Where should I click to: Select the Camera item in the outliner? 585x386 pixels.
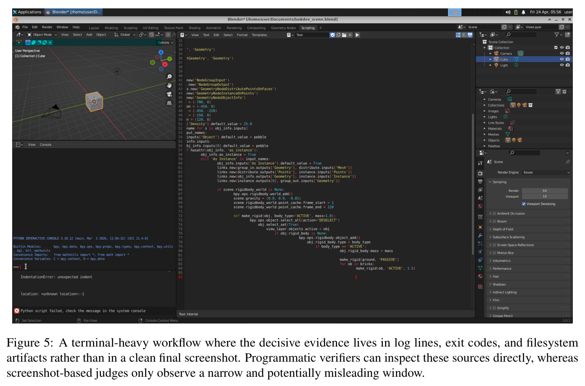pos(506,54)
